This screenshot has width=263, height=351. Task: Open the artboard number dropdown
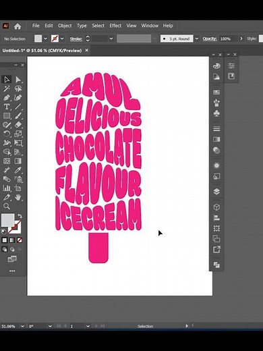click(88, 326)
